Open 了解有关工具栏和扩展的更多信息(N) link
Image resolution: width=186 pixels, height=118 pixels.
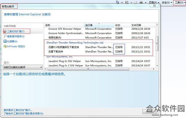23,114
